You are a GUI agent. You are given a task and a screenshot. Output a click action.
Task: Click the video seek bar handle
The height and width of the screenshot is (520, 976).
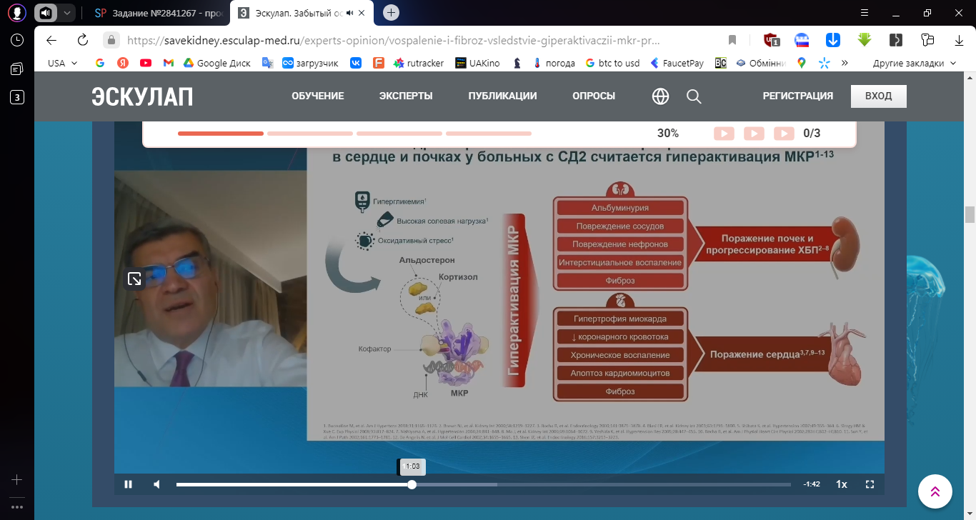[412, 484]
